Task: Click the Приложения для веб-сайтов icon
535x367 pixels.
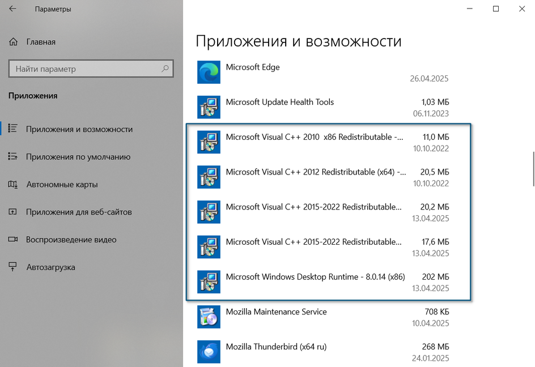Action: [x=12, y=212]
